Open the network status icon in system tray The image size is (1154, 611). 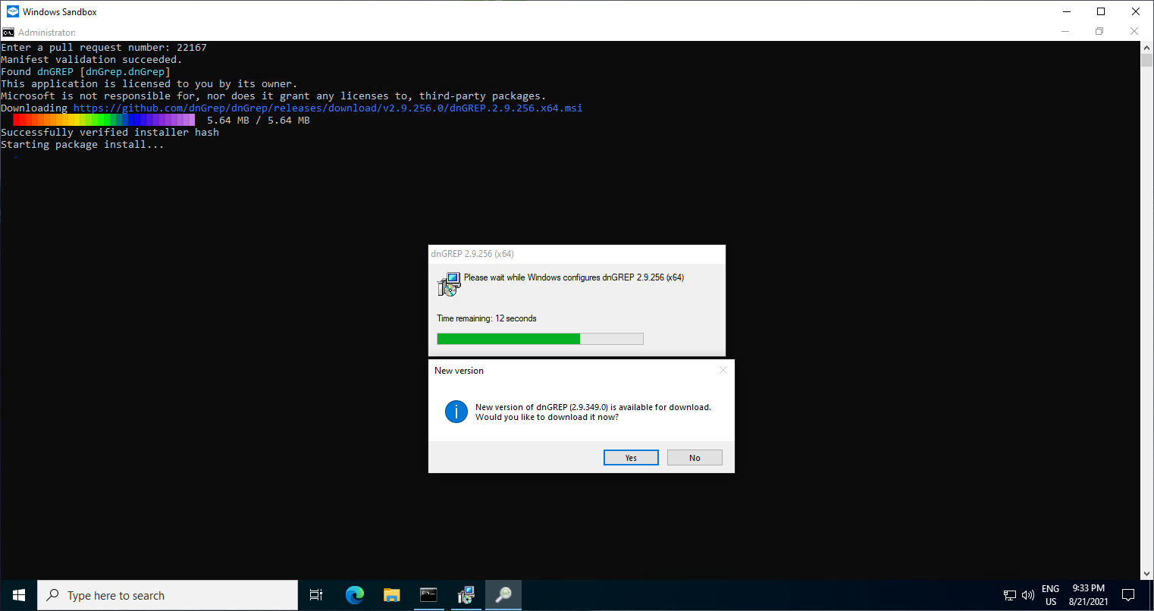tap(1009, 595)
